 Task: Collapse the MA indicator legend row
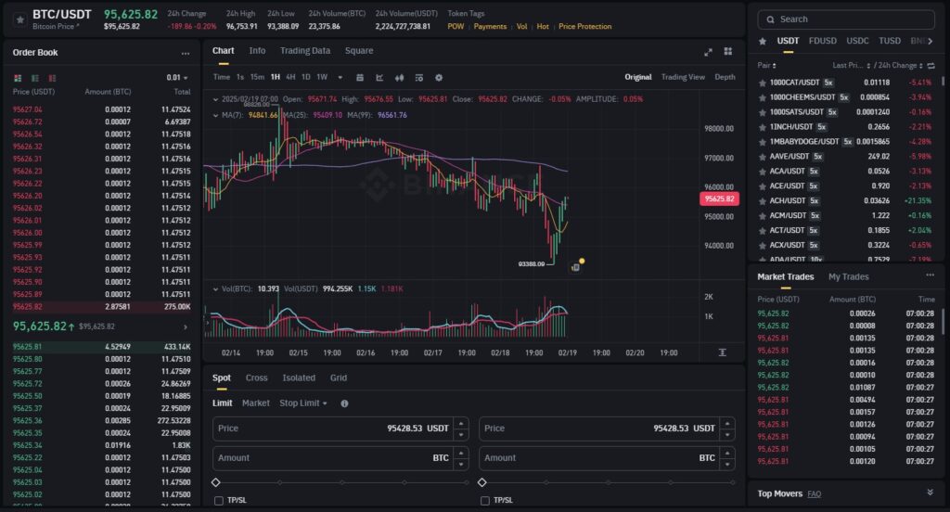point(215,115)
